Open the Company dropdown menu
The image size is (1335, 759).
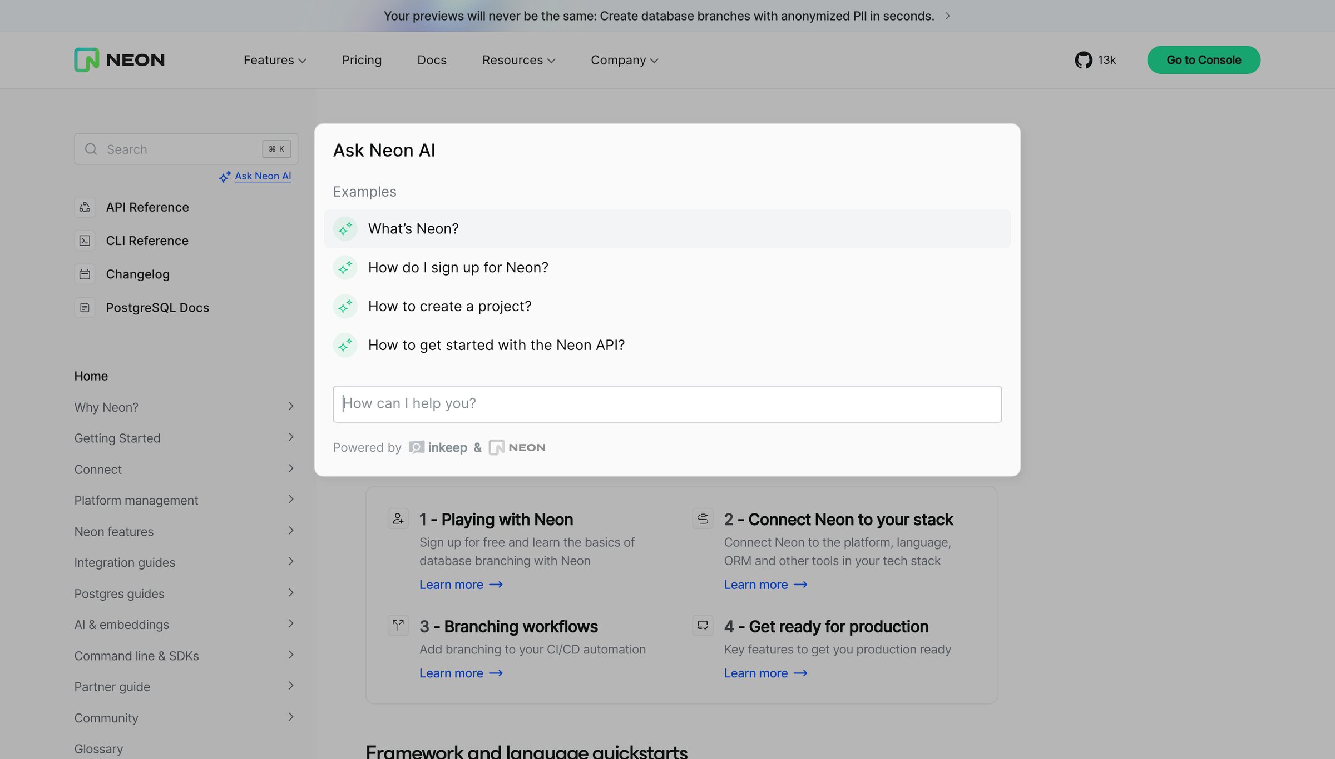coord(624,60)
